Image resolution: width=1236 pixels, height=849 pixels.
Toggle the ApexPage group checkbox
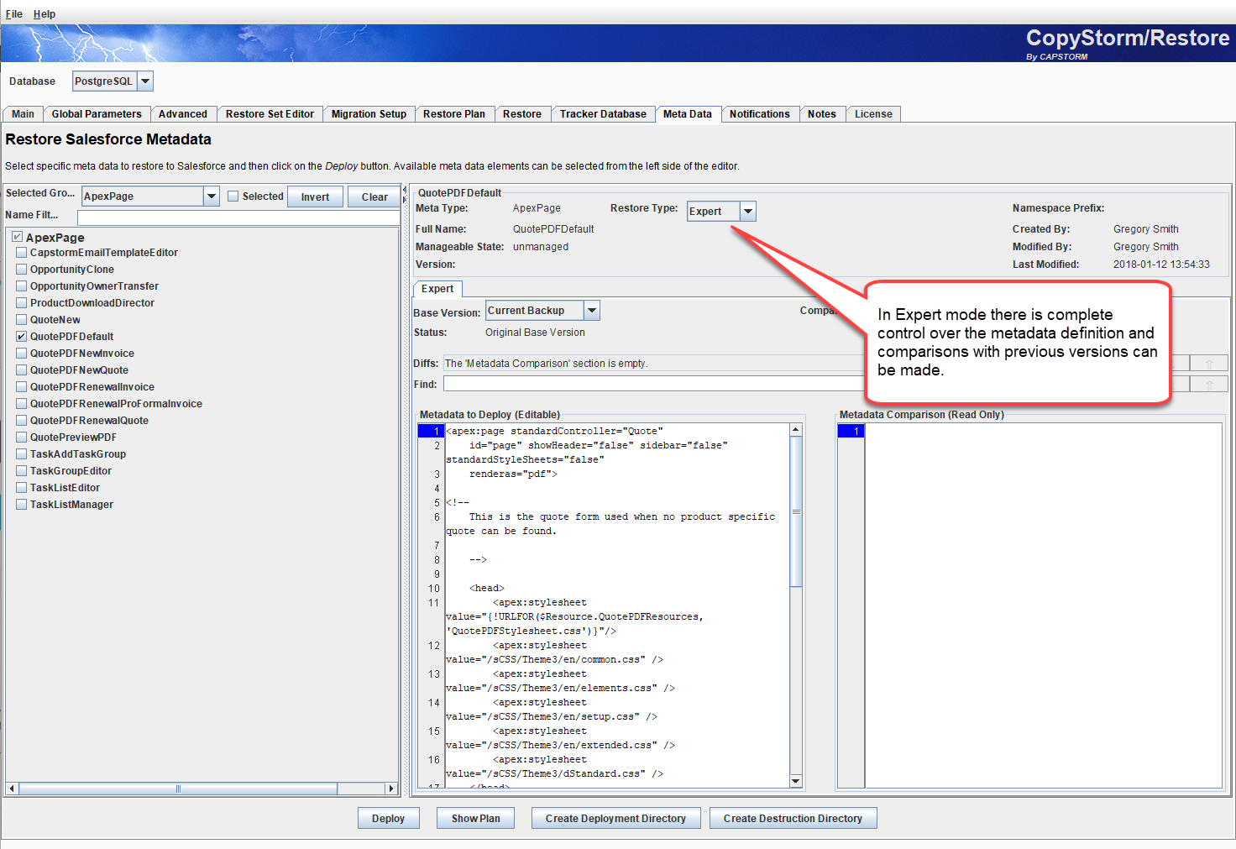(x=18, y=238)
